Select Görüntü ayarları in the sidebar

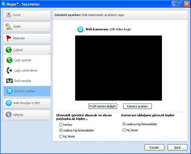point(27,91)
